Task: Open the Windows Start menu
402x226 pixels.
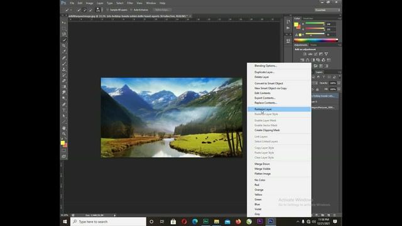Action: click(65, 222)
